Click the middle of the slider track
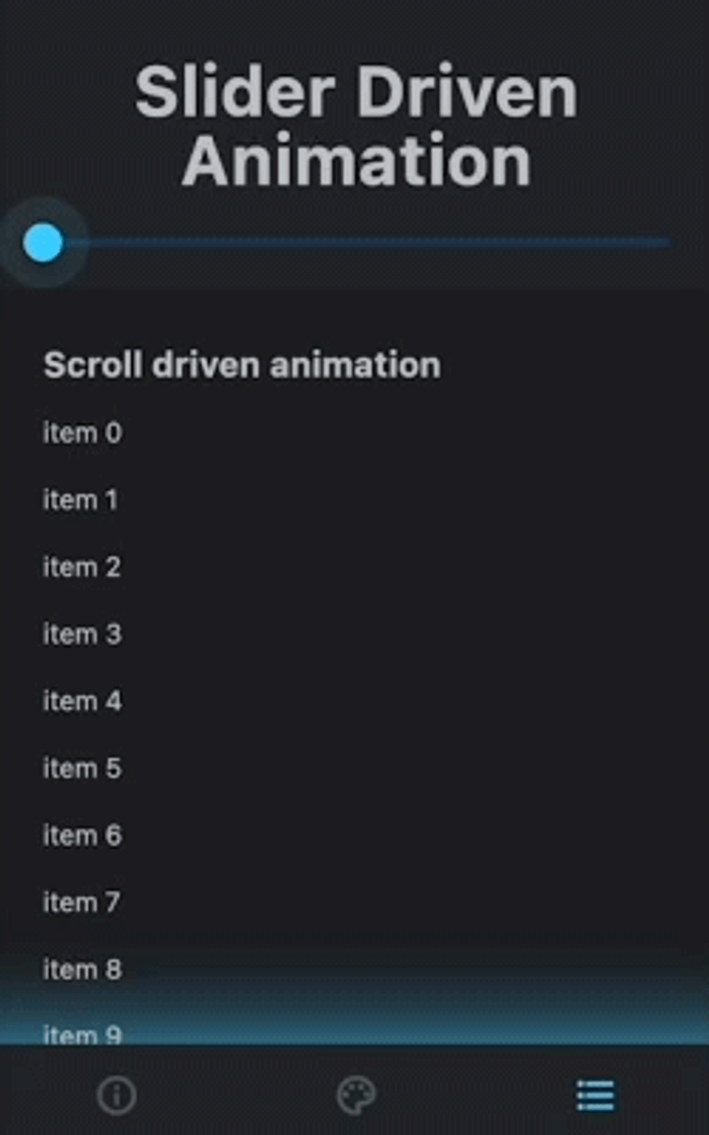 354,242
